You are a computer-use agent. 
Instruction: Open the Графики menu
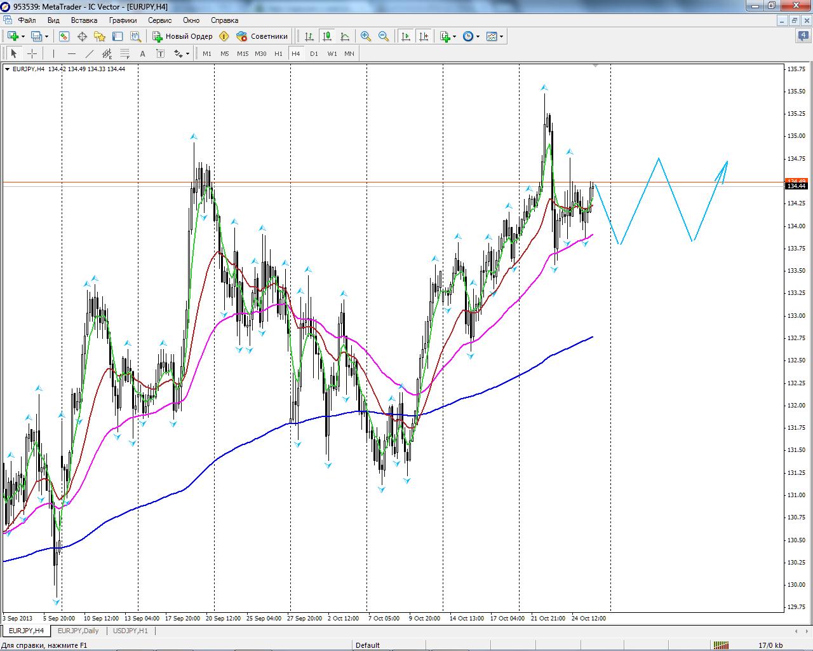point(123,20)
